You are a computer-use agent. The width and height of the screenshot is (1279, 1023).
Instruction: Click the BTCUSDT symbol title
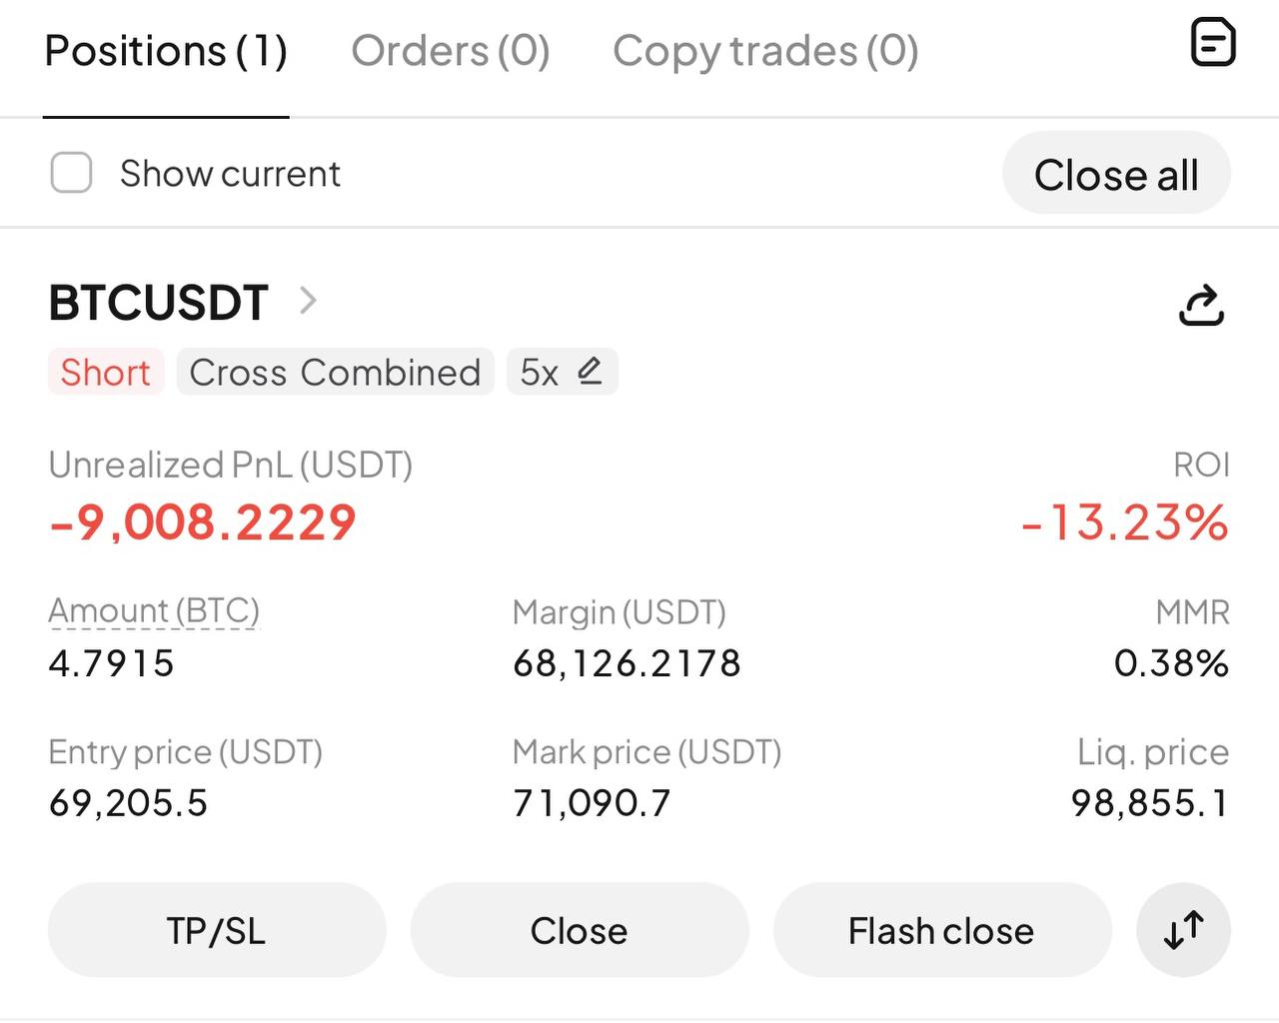(159, 303)
